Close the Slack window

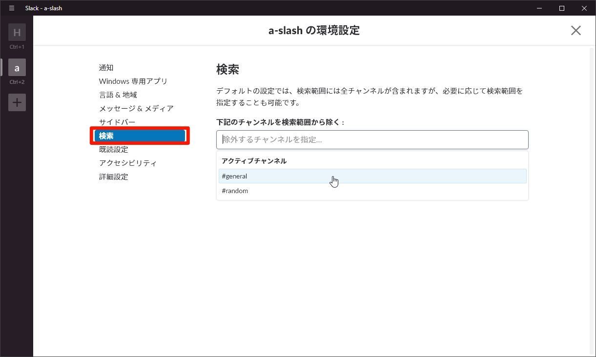point(584,8)
